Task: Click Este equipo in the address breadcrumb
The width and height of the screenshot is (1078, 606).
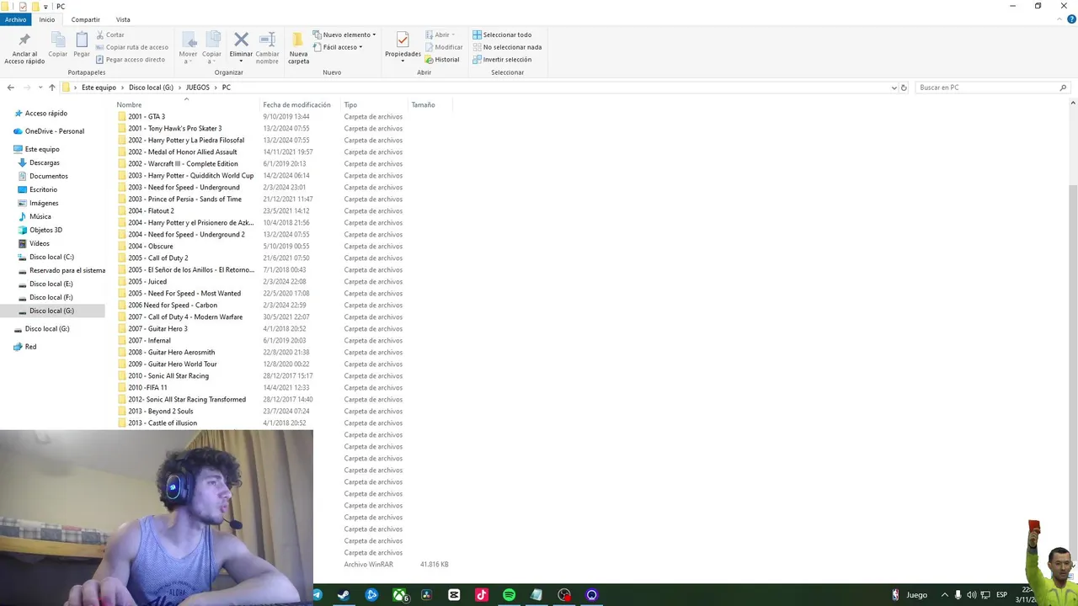Action: click(x=99, y=88)
